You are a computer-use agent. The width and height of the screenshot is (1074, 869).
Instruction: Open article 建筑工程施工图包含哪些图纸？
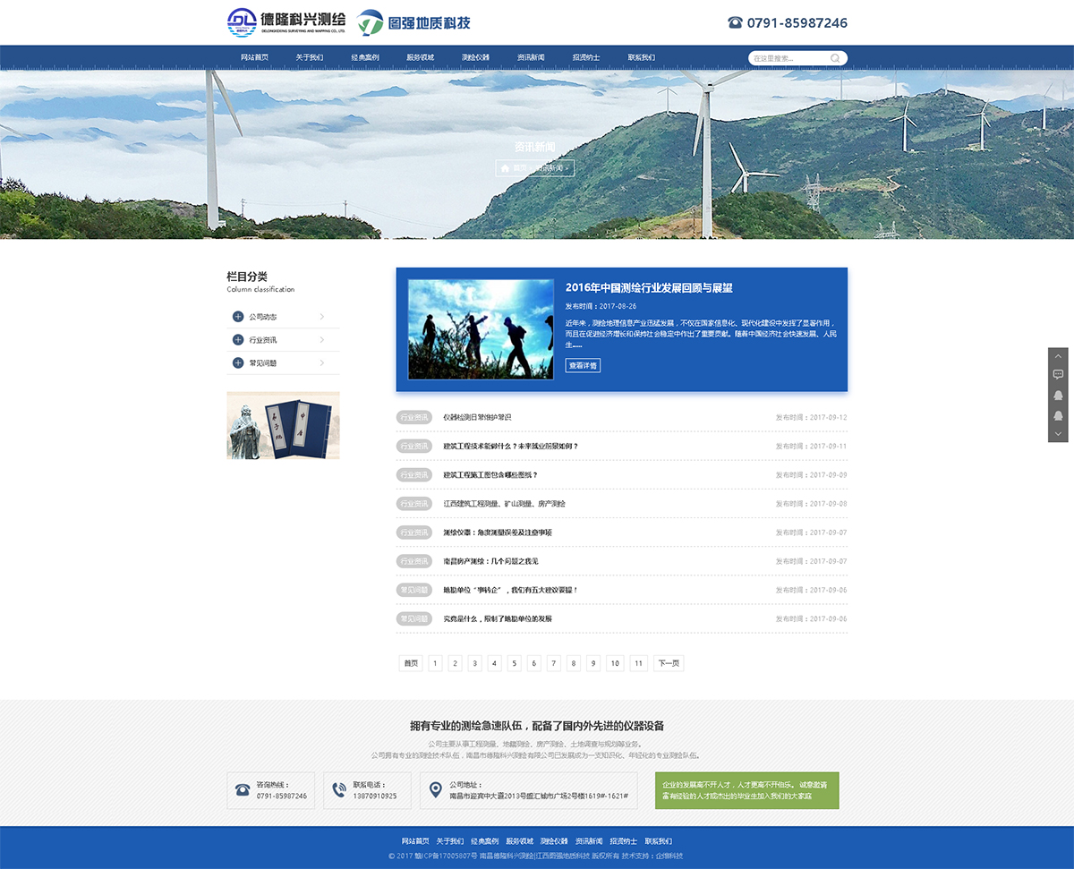[x=490, y=475]
